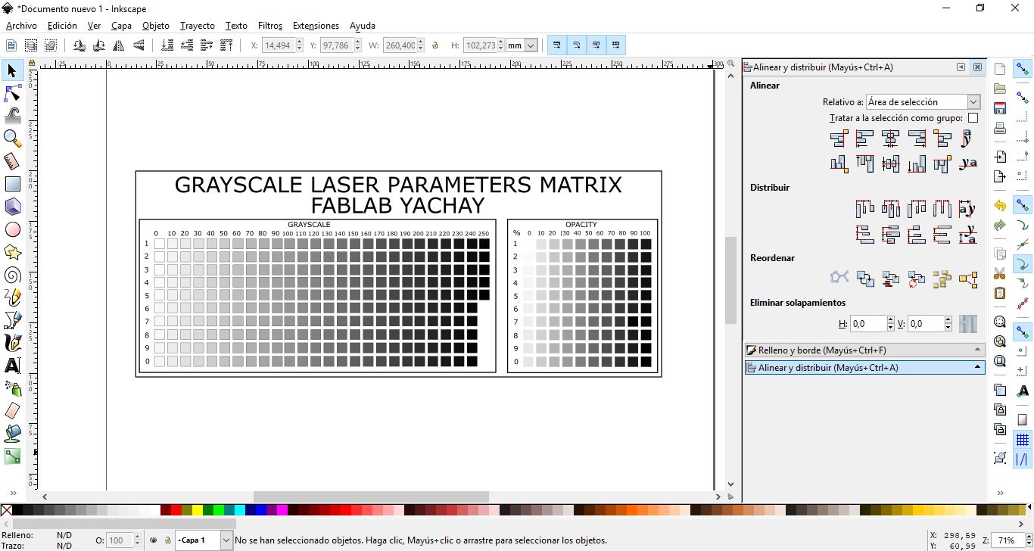The width and height of the screenshot is (1034, 551).
Task: Flip selection horizontally
Action: [x=119, y=45]
